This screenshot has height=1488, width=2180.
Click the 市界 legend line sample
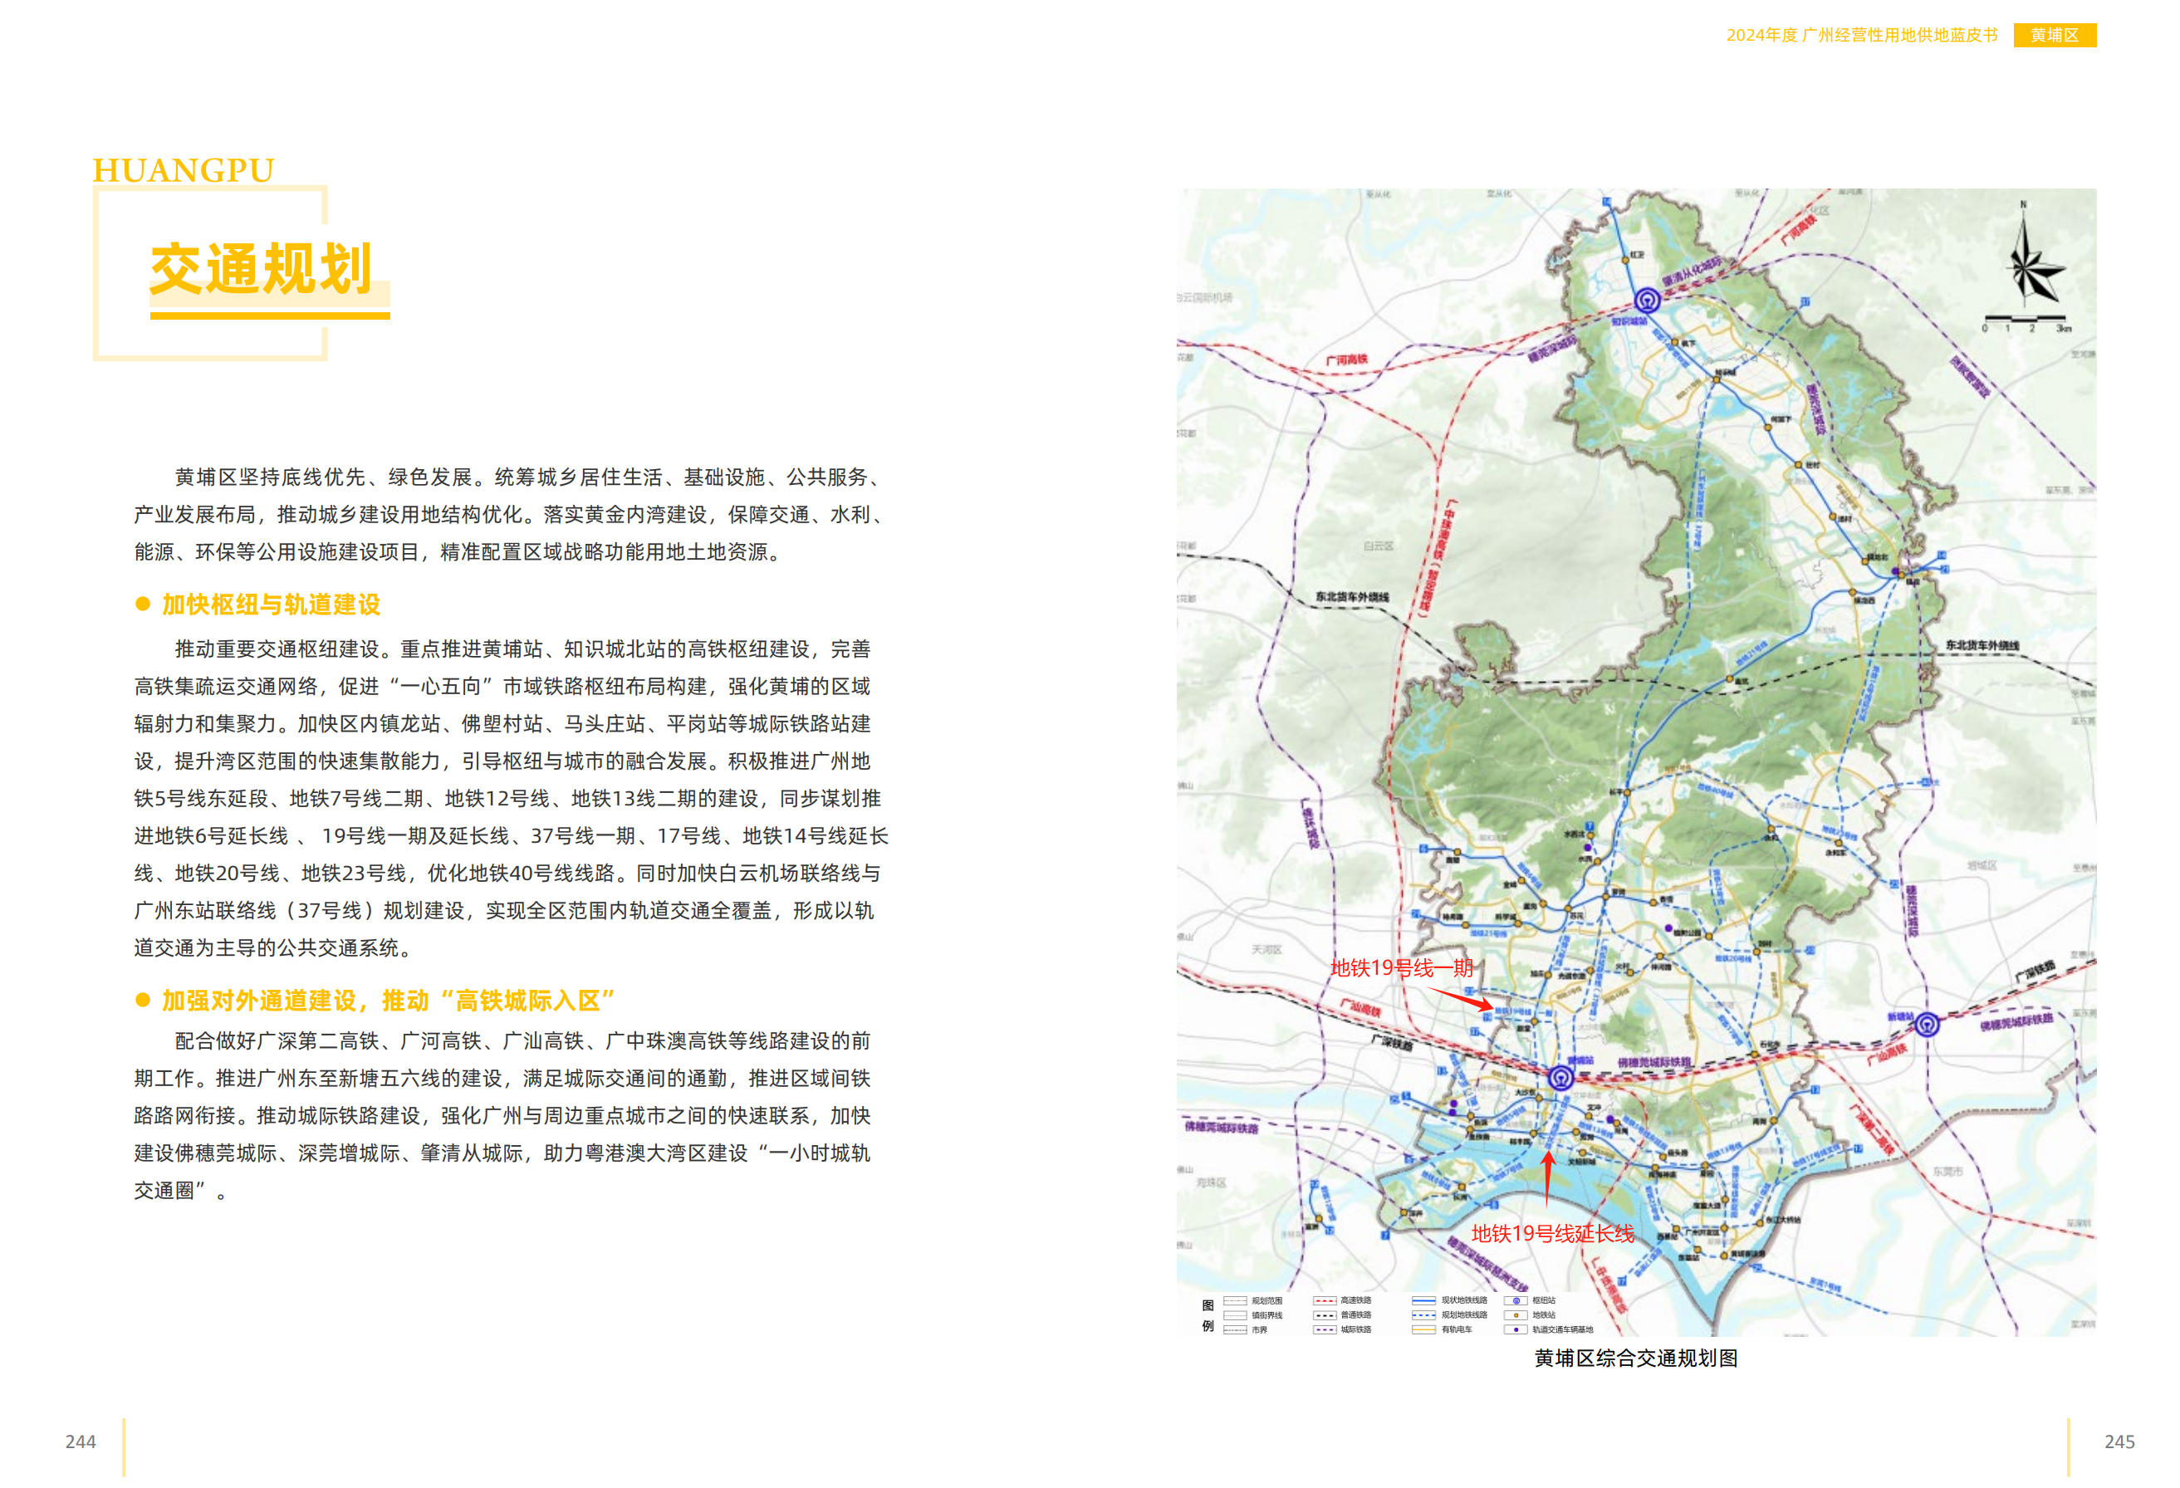click(x=1236, y=1329)
